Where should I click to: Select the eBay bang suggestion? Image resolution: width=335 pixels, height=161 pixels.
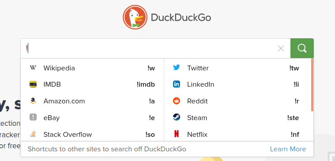(x=92, y=118)
